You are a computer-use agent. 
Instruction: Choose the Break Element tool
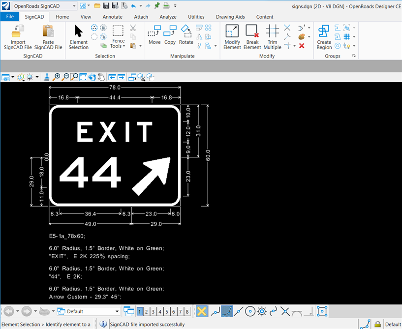(252, 37)
